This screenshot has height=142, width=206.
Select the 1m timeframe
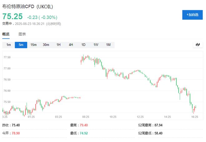pyautogui.click(x=8, y=45)
